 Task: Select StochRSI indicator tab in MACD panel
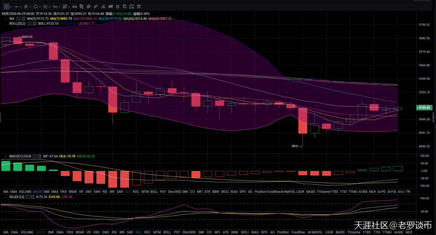(174, 191)
